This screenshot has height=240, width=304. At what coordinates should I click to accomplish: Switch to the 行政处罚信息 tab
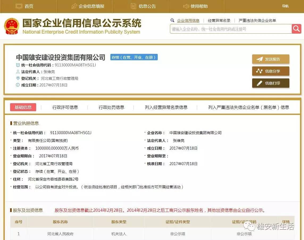111,107
